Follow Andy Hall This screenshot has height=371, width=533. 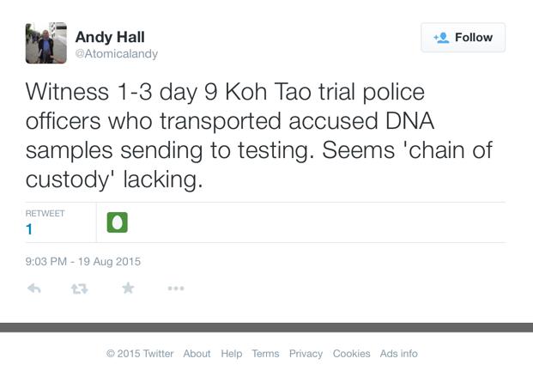click(x=463, y=38)
